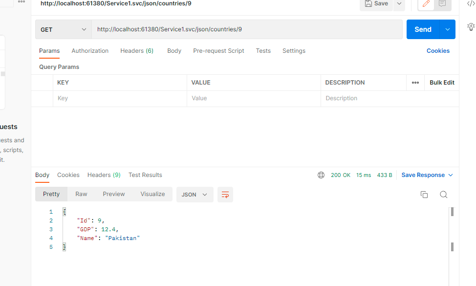Open the Send options dropdown arrow

(448, 29)
